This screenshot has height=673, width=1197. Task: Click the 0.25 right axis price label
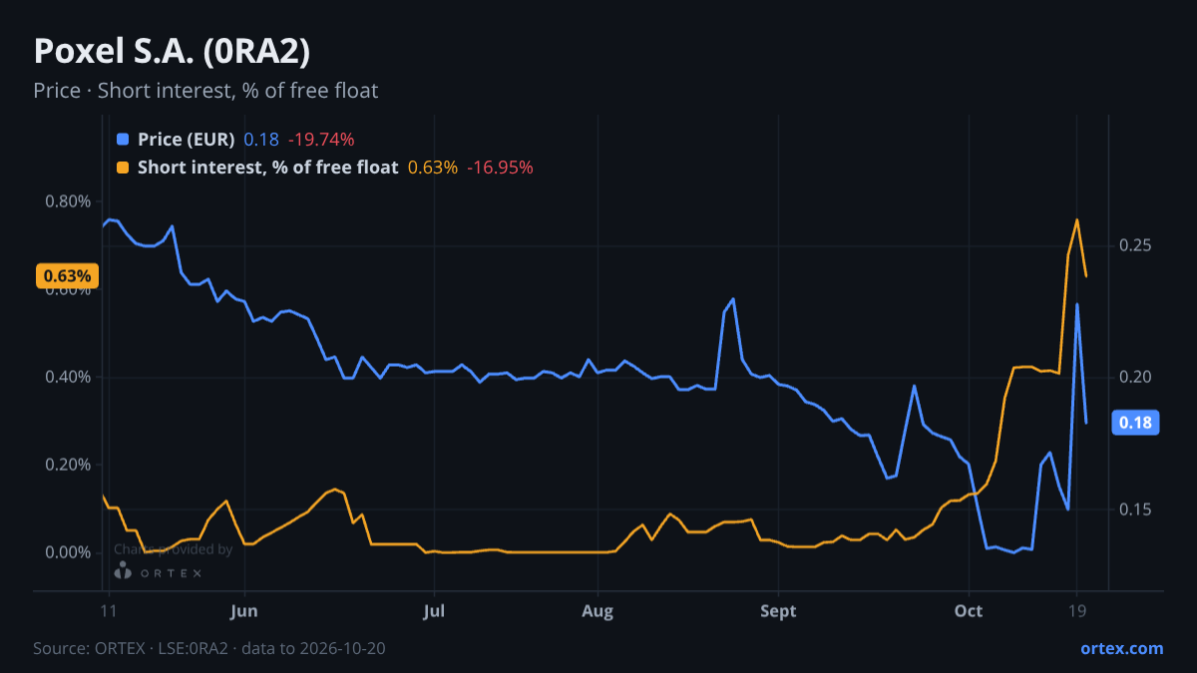(x=1136, y=245)
